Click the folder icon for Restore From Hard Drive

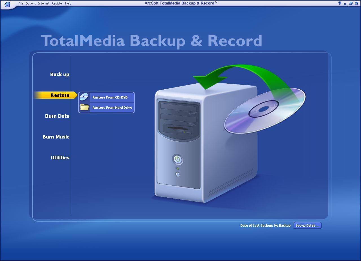pos(84,107)
